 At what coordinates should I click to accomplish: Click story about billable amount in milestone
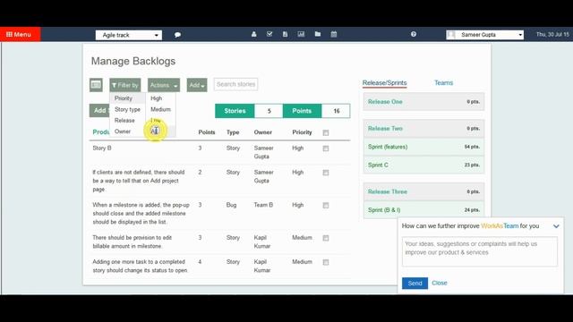click(132, 241)
